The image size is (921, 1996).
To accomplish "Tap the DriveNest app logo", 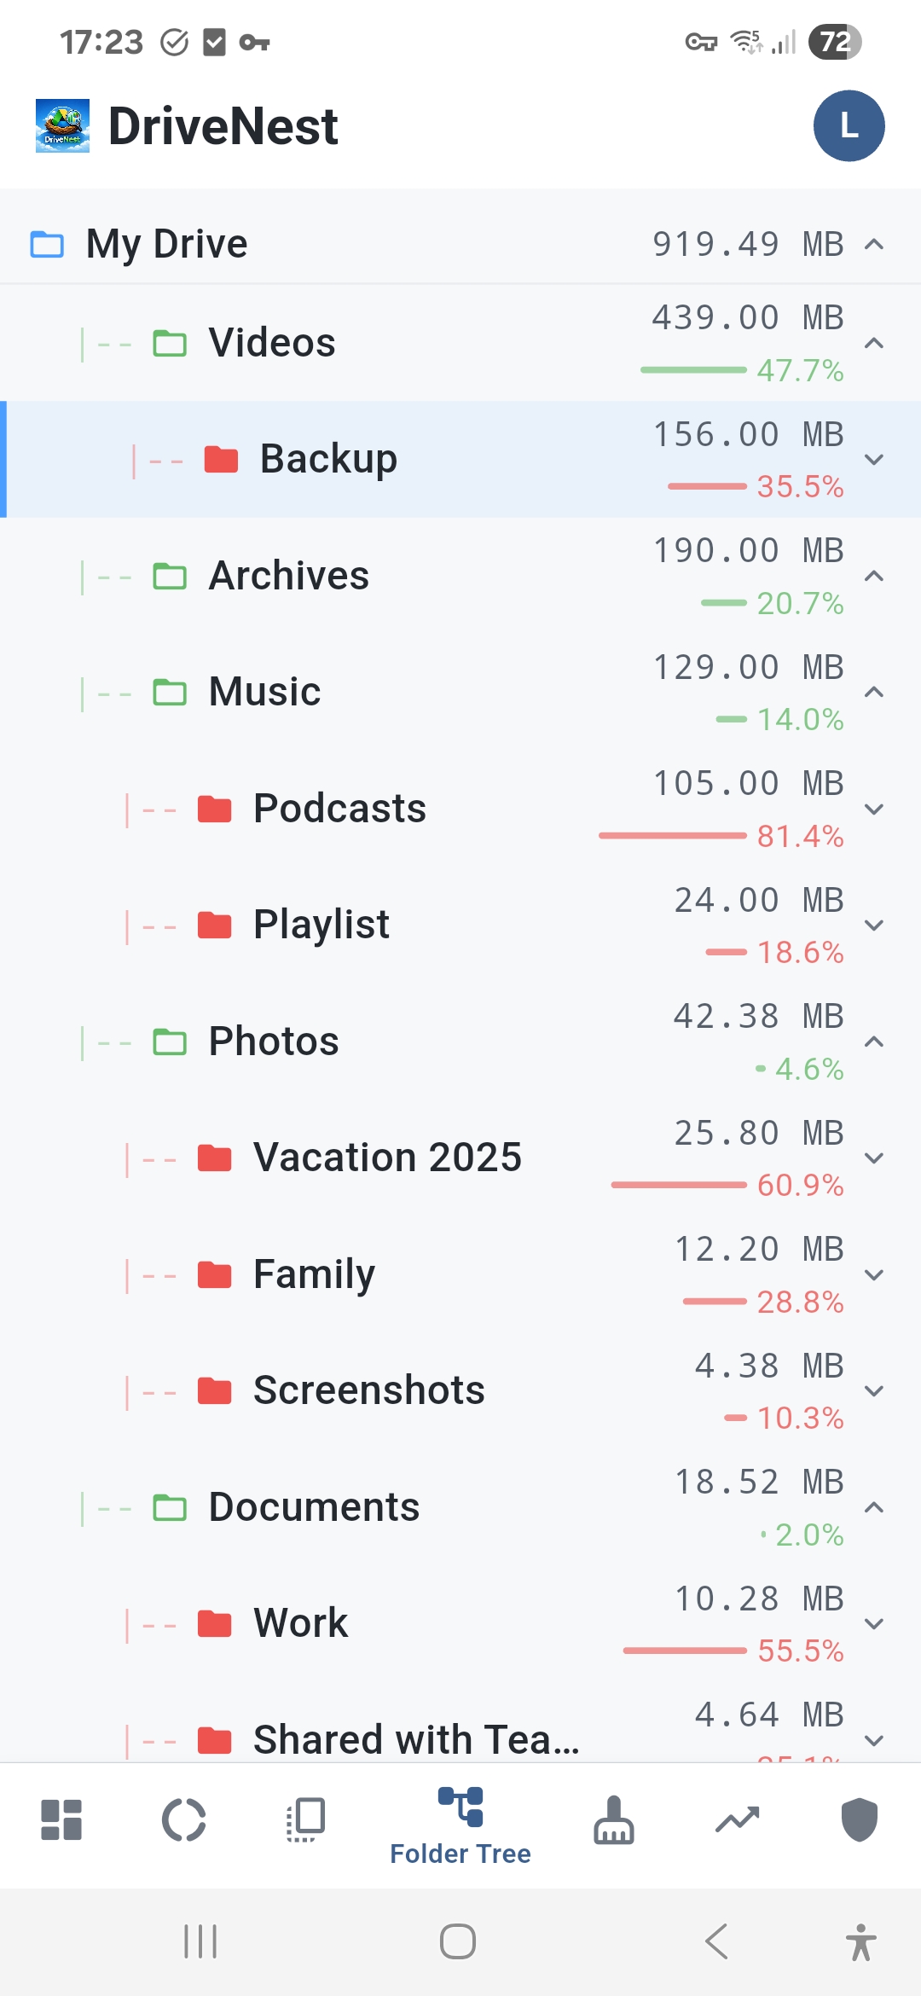I will (x=62, y=126).
